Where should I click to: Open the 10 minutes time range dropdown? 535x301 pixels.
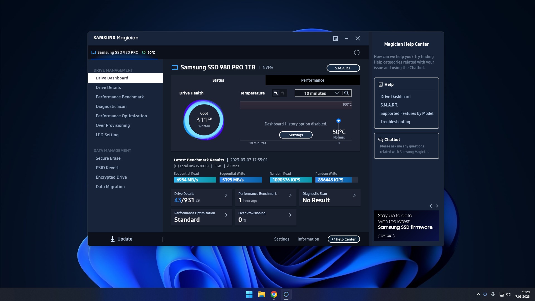[319, 93]
